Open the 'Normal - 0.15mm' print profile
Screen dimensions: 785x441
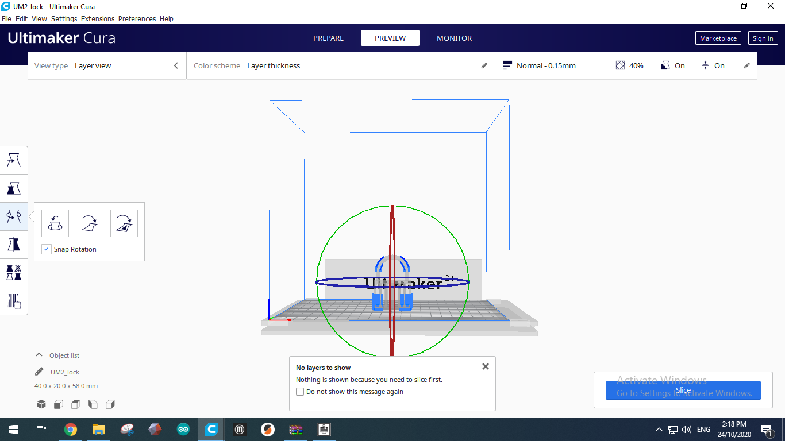pyautogui.click(x=540, y=65)
